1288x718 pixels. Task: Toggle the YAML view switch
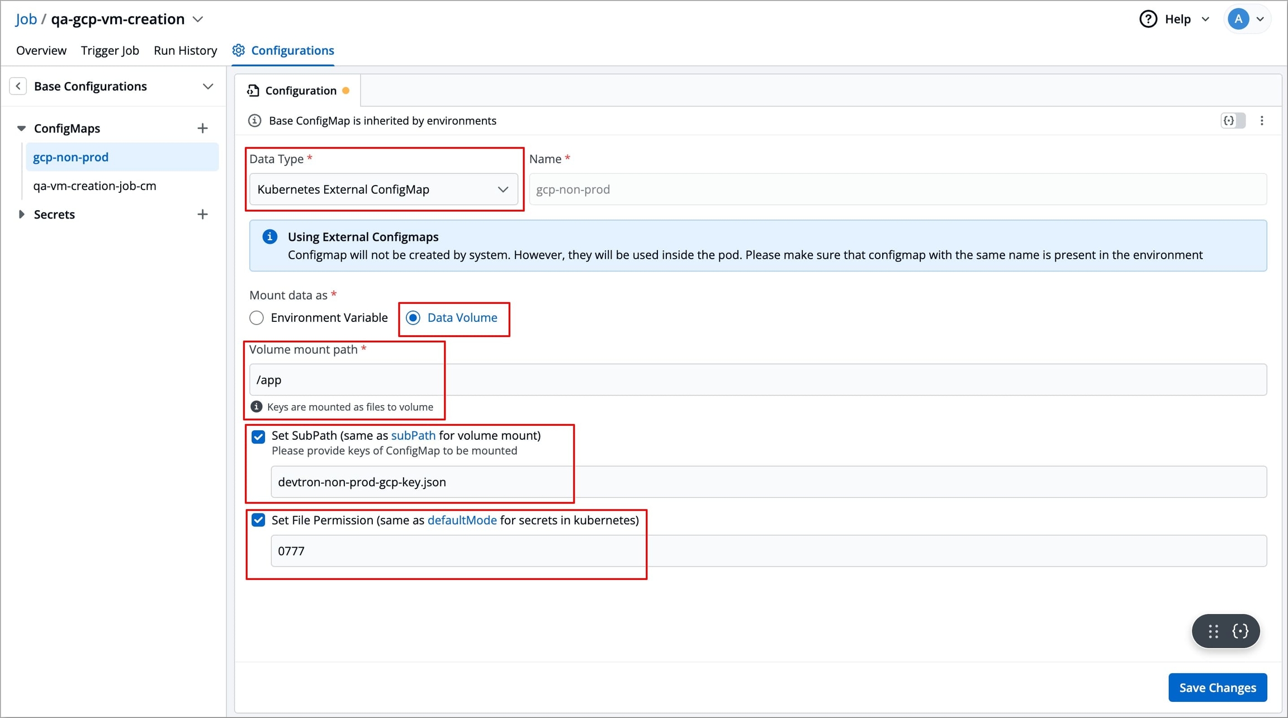coord(1233,121)
